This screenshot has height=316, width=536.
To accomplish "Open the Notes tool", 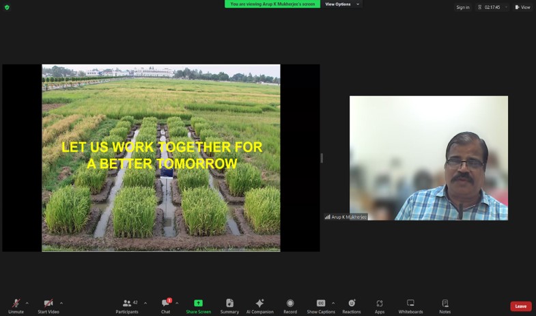I will coord(445,304).
